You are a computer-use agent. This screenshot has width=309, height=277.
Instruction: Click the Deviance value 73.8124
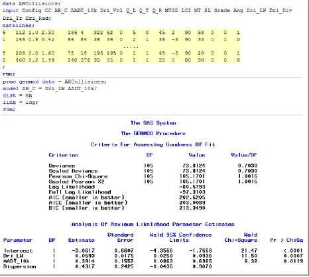pos(194,166)
